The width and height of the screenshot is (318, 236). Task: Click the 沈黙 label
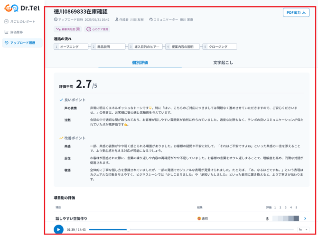(67, 120)
